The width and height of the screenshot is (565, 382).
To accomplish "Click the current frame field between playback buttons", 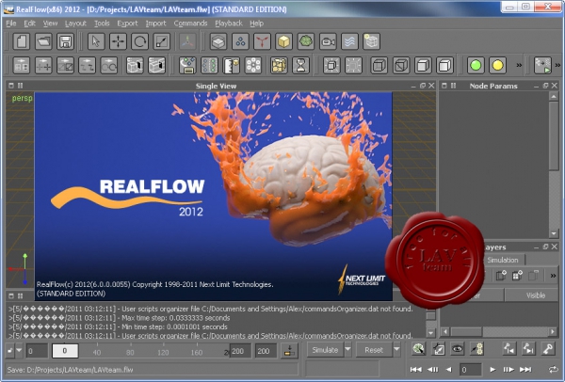I will pos(470,370).
